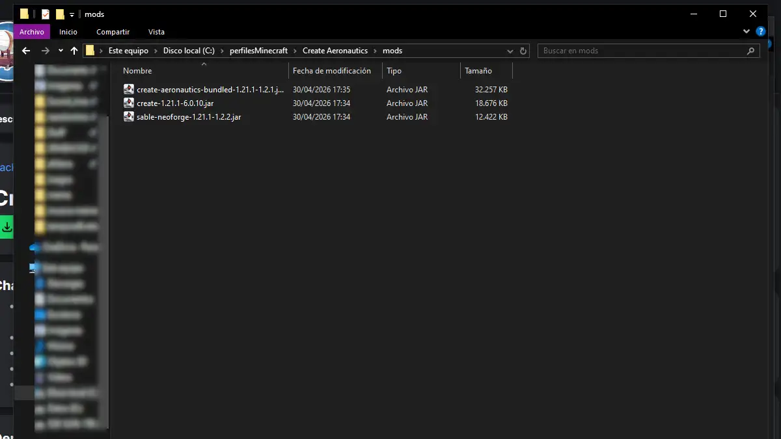Click the Properties icon in quick access toolbar
This screenshot has height=439, width=781.
pyautogui.click(x=46, y=14)
